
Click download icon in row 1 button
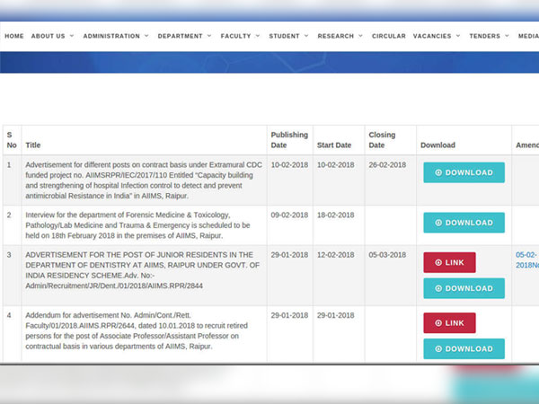point(438,172)
